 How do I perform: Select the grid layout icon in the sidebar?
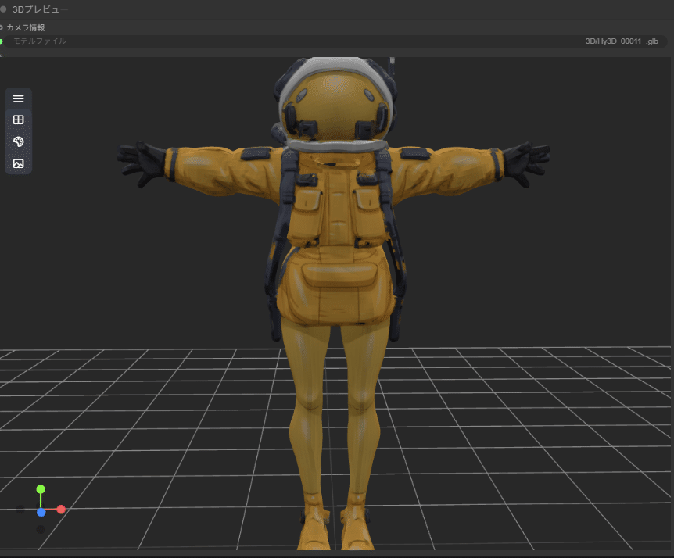point(18,120)
